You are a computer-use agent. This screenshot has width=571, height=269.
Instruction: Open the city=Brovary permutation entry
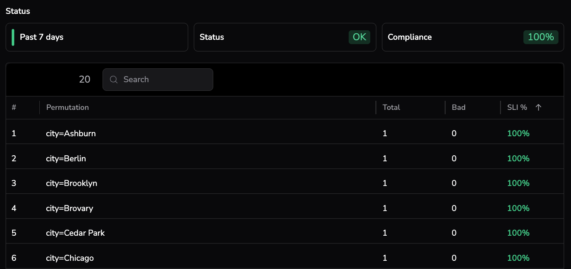click(x=70, y=208)
